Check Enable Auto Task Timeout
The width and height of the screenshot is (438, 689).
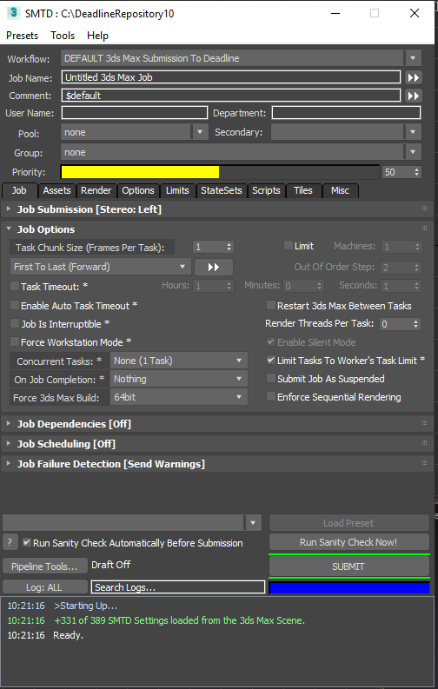15,305
